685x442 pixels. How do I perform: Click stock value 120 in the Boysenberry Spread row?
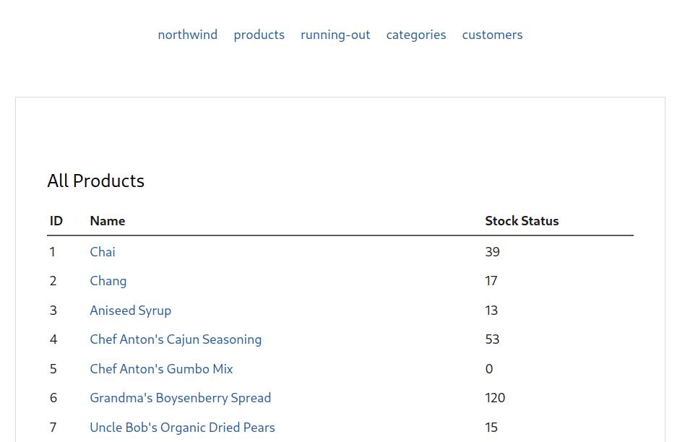click(x=495, y=398)
